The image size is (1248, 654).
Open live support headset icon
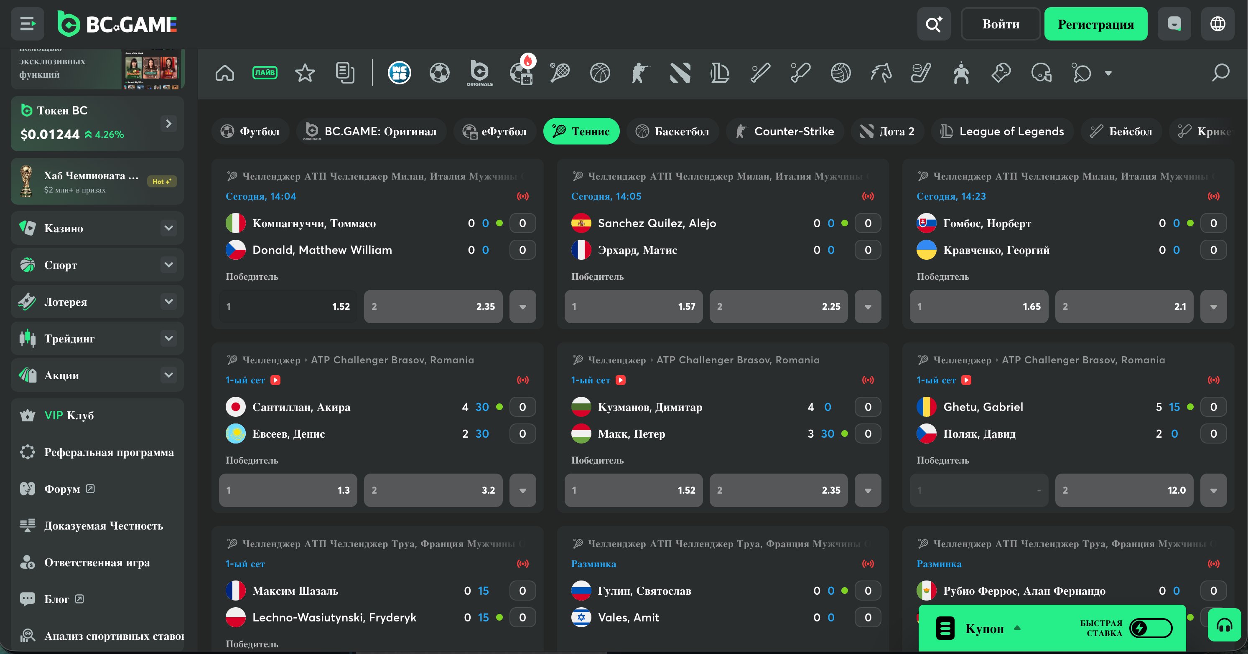coord(1224,625)
